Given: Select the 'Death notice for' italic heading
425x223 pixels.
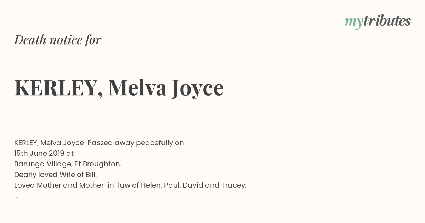Looking at the screenshot, I should [58, 40].
